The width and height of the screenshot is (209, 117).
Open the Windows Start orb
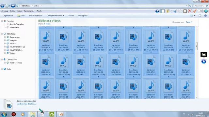point(4,114)
